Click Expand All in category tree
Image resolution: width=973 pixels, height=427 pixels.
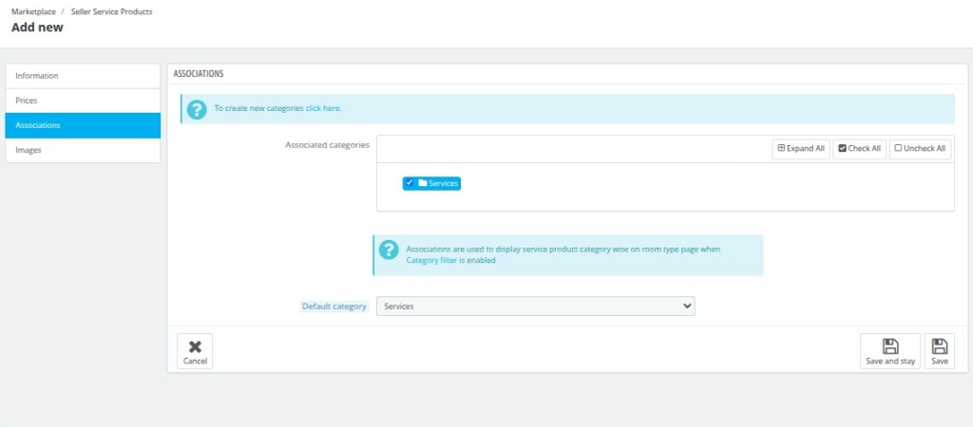point(801,149)
